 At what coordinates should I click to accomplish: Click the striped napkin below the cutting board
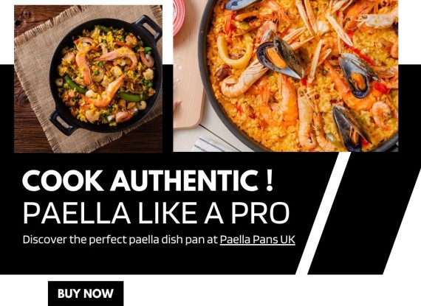[210, 145]
